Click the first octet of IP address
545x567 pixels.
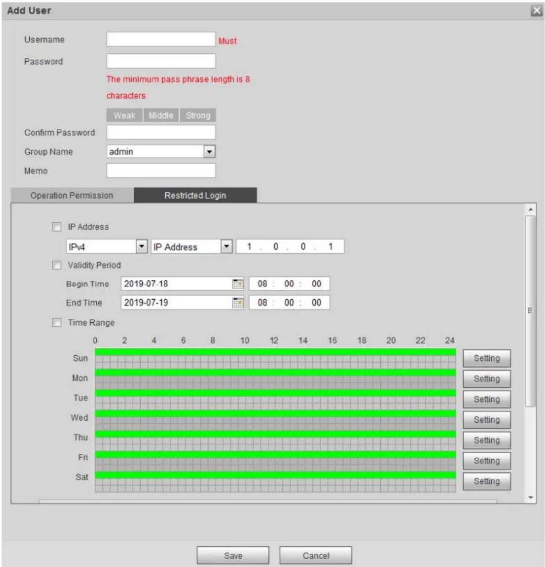click(x=249, y=246)
